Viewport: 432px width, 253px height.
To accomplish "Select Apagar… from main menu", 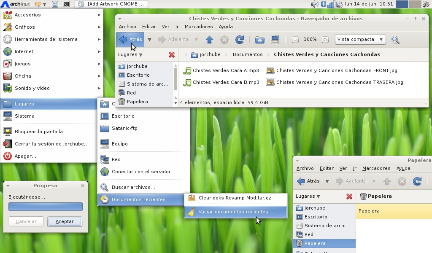I will point(49,156).
